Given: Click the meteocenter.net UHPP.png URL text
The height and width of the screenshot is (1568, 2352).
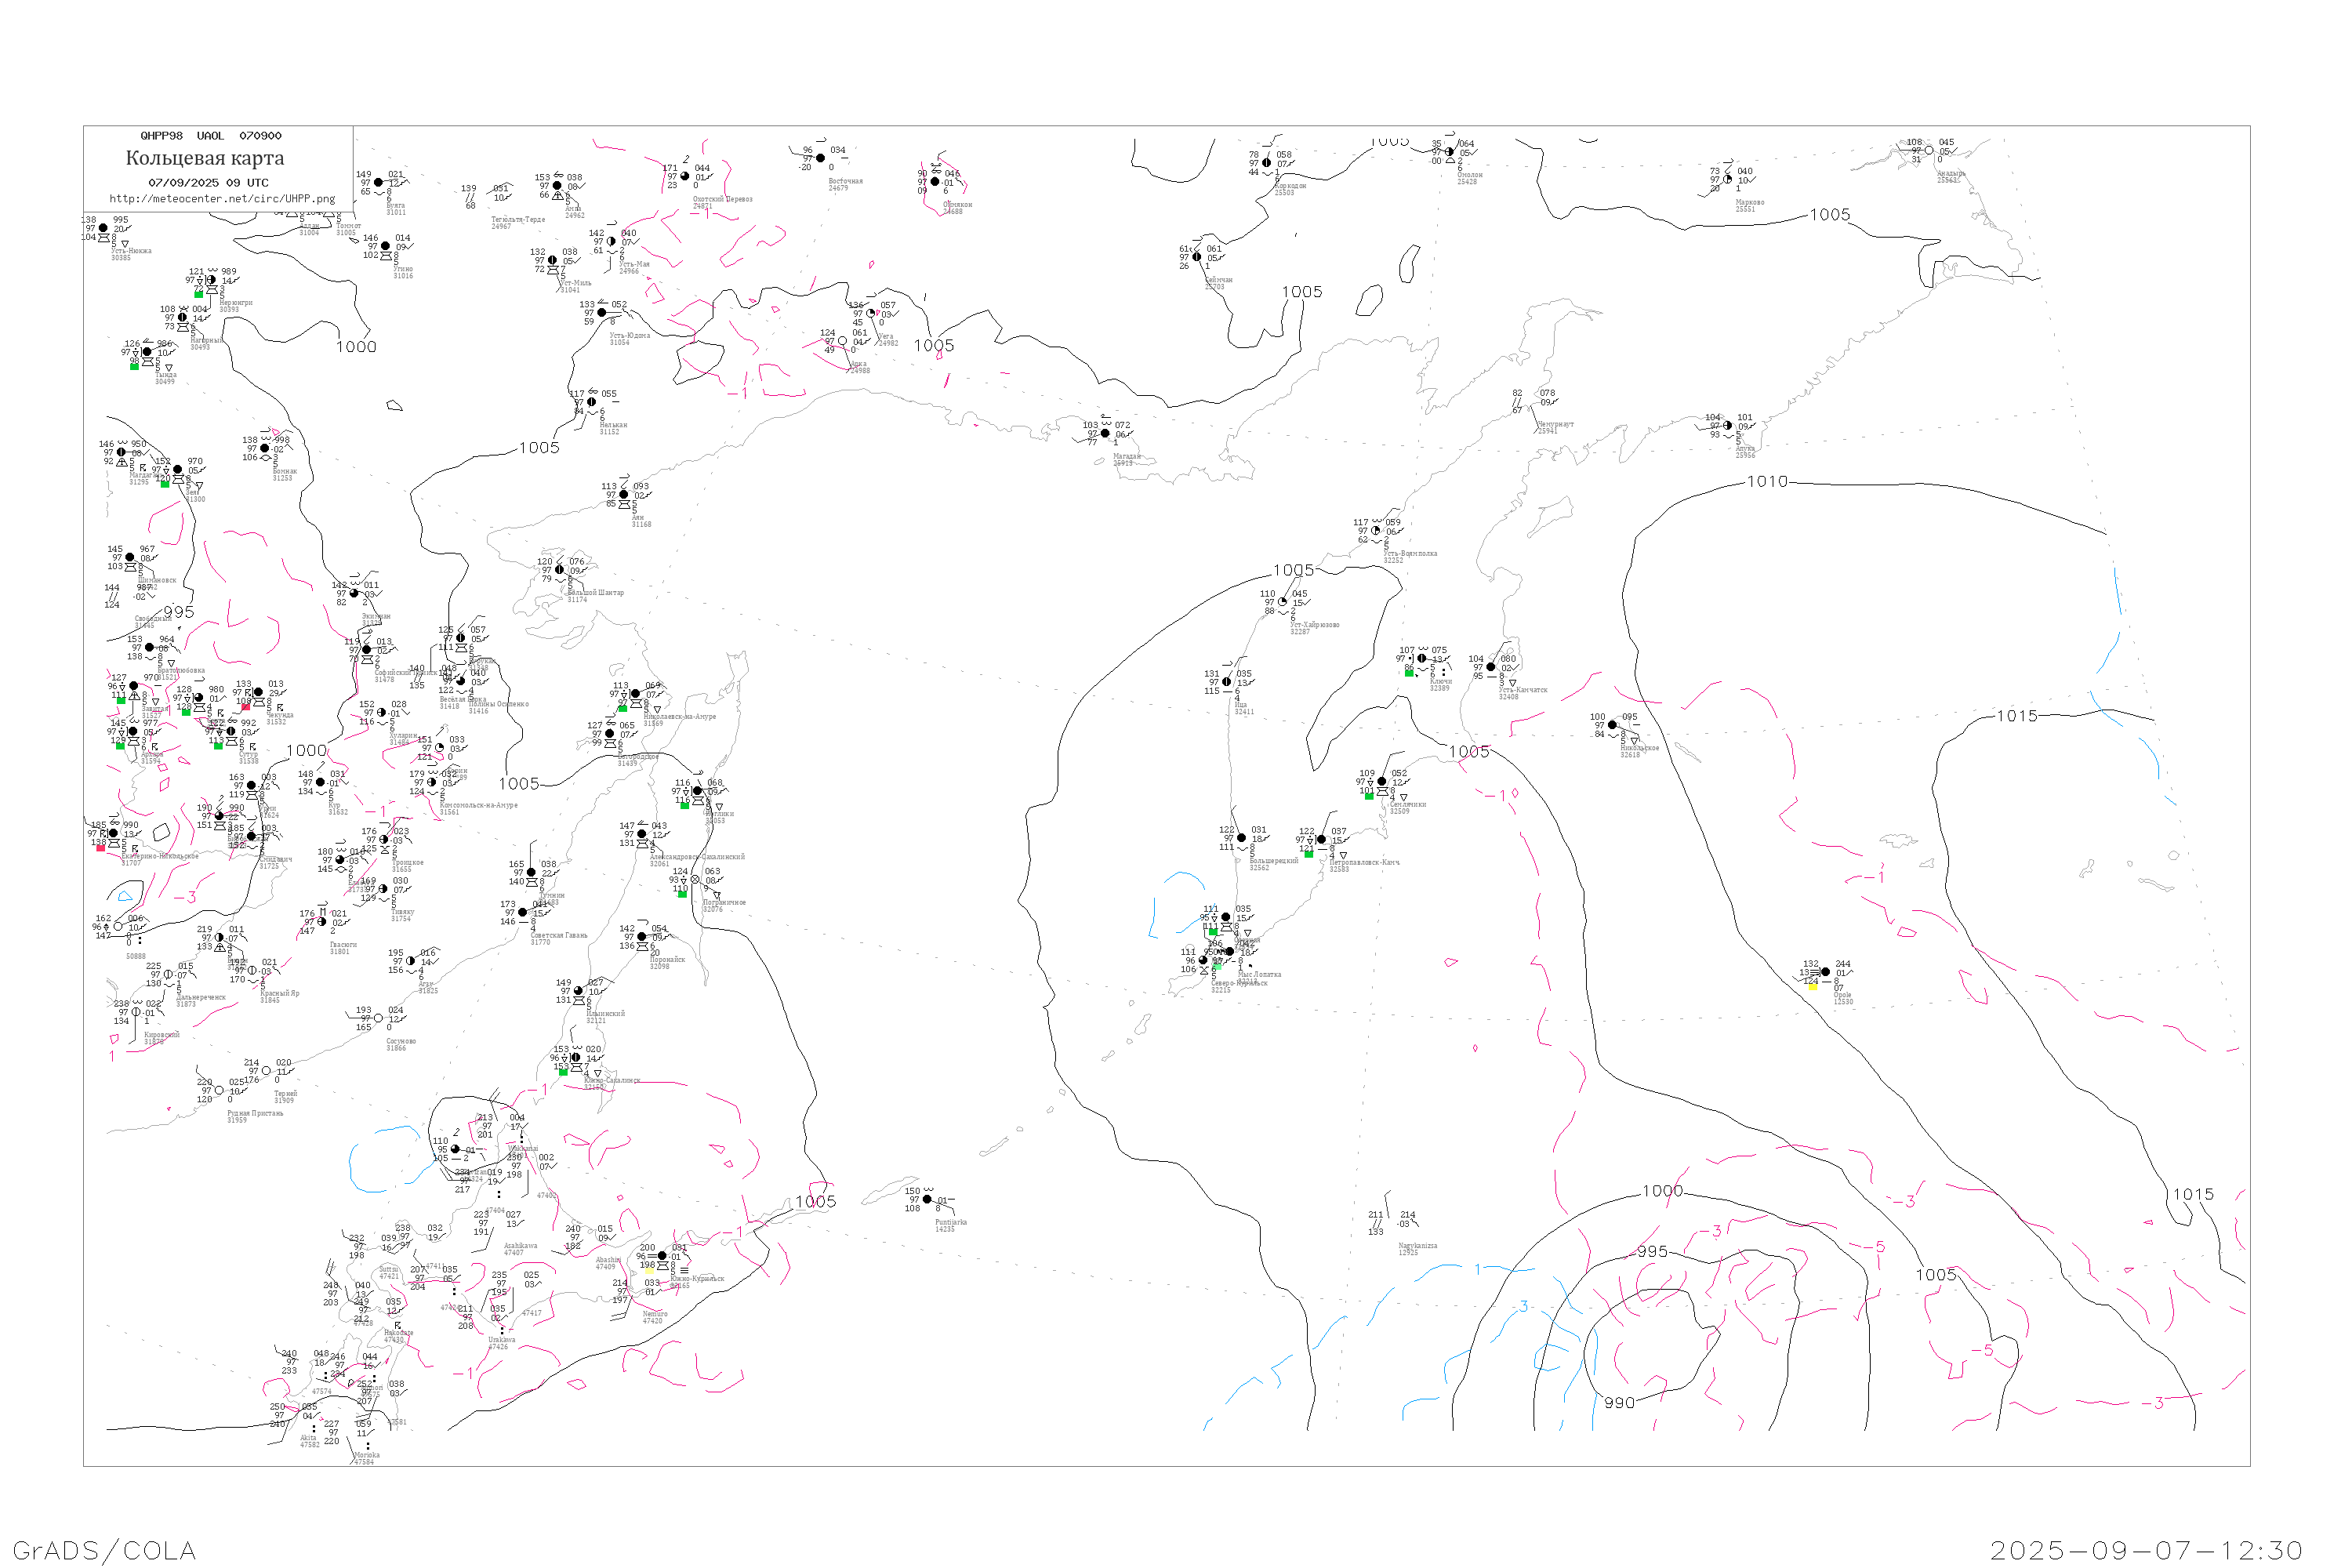Looking at the screenshot, I should (x=222, y=199).
